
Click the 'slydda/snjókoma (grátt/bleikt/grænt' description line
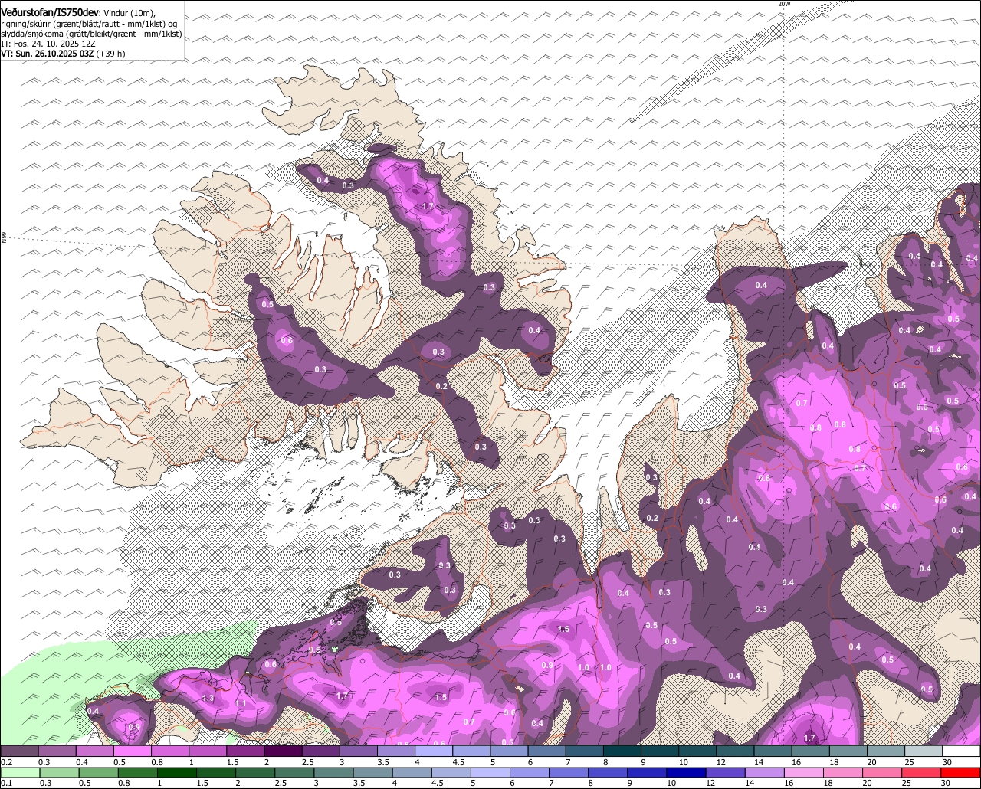click(x=91, y=34)
